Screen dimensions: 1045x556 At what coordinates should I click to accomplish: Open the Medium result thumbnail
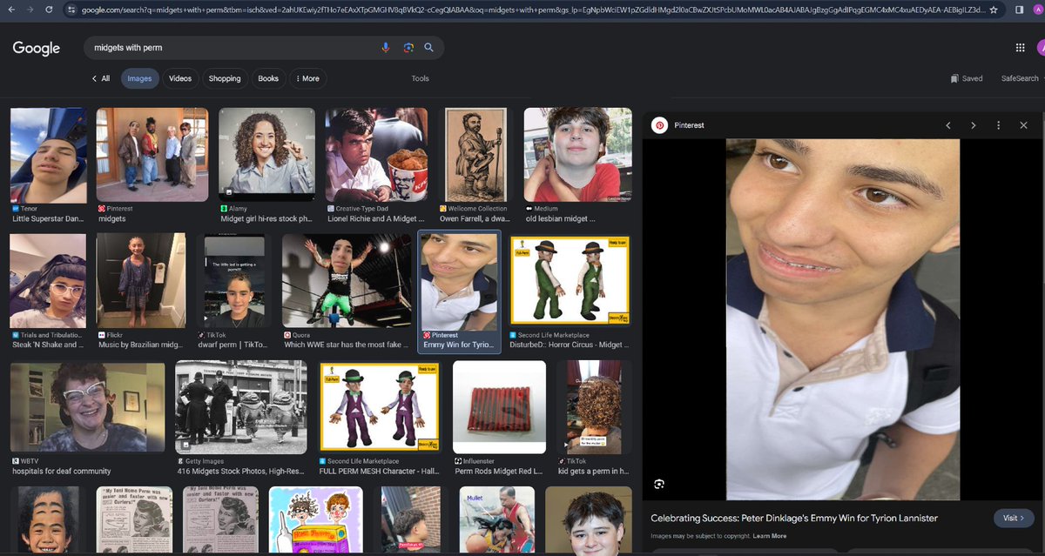pyautogui.click(x=577, y=156)
